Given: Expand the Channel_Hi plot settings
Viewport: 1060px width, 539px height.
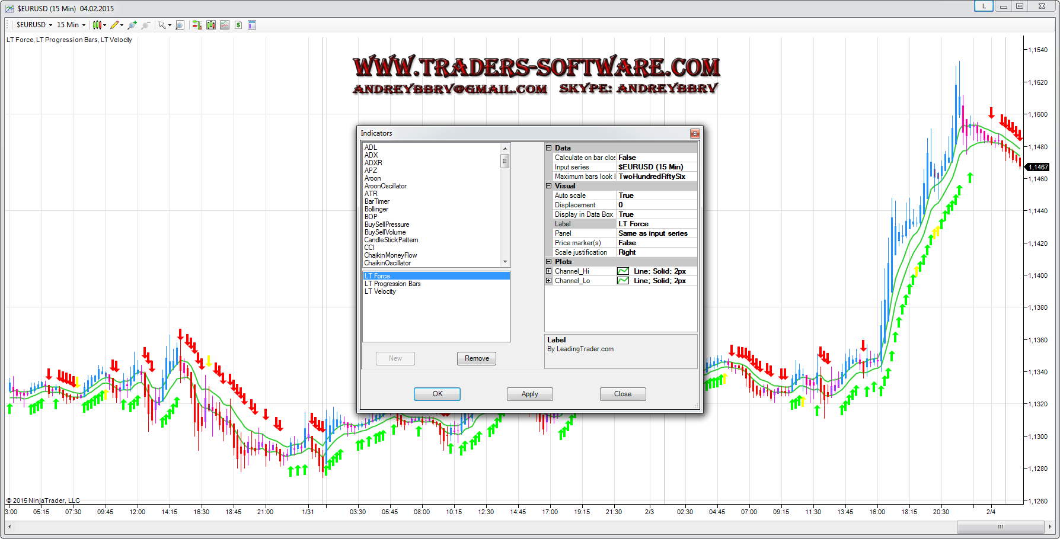Looking at the screenshot, I should click(549, 271).
